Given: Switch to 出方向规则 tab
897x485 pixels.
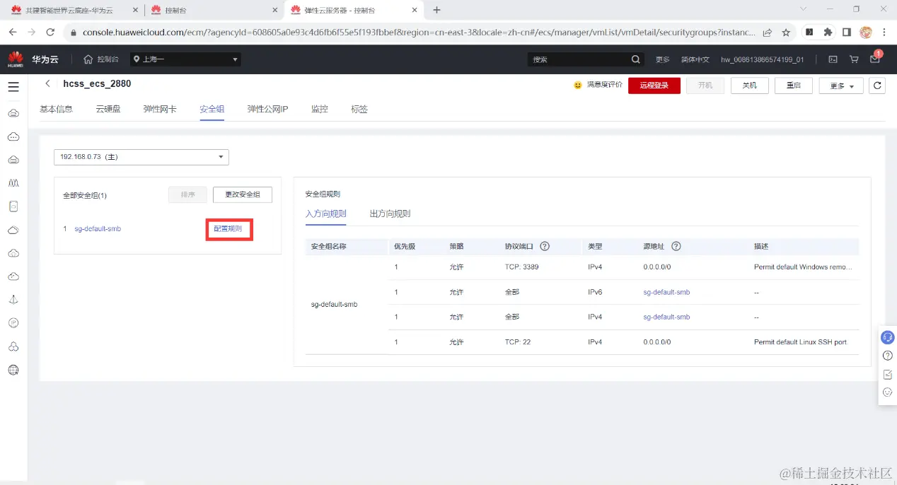Looking at the screenshot, I should tap(390, 214).
